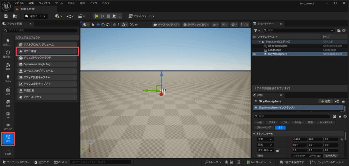Screen dimensions: 349x166
Task: Open the Details property matrix table icon
Action: (334, 116)
